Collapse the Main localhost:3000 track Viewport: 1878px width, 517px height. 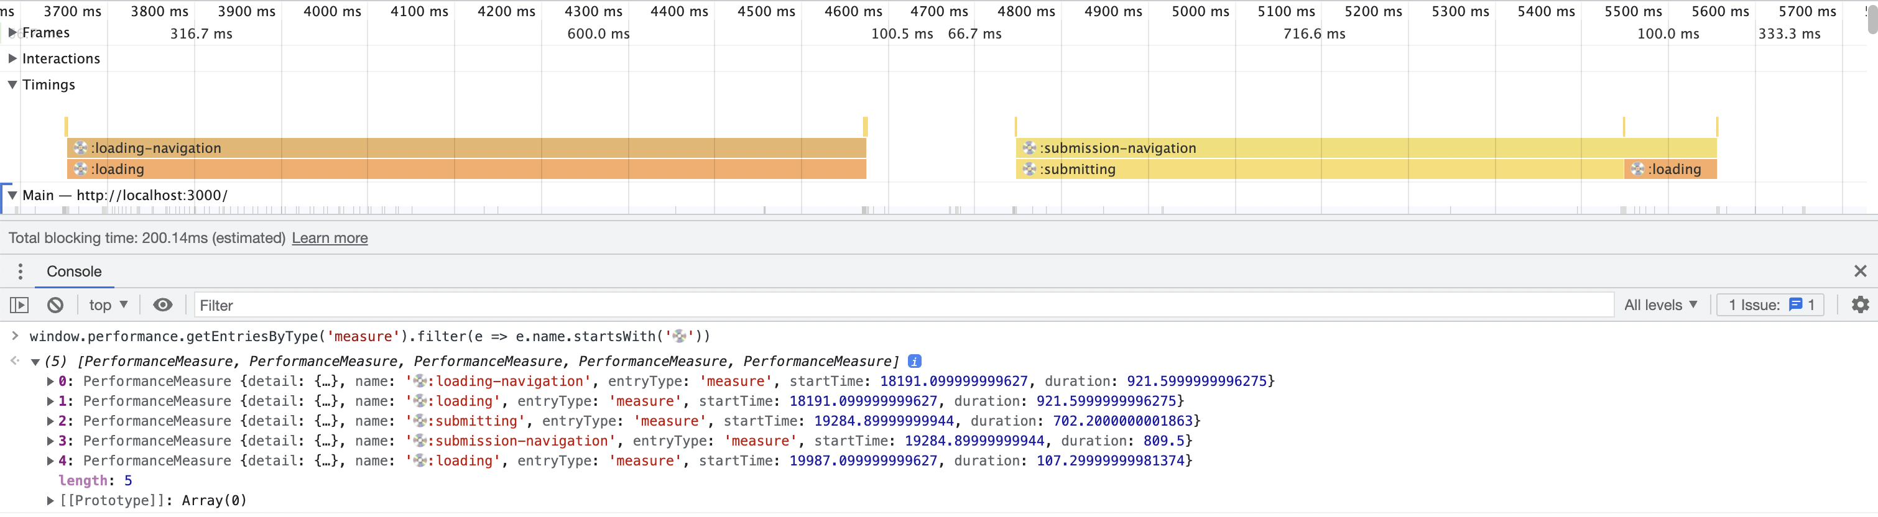click(12, 195)
